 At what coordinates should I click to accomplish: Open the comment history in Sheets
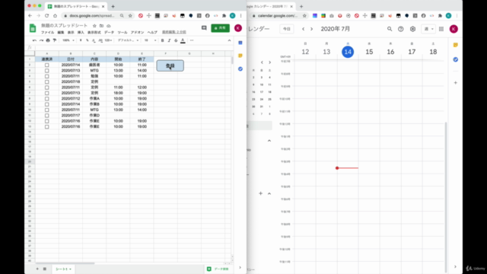(204, 28)
